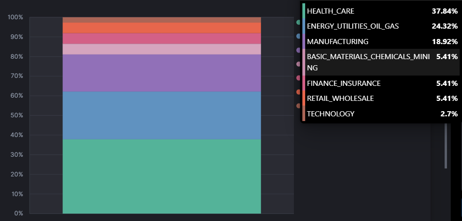Select the light pink Basic Materials bar segment

[x=162, y=49]
